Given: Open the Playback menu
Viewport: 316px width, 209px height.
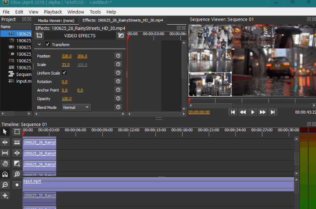Looking at the screenshot, I should pos(53,12).
